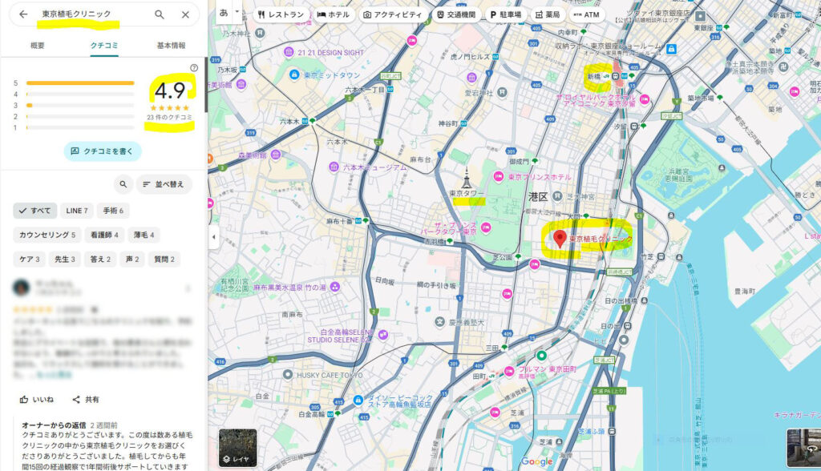Click the 5-star rating bar

pos(80,83)
